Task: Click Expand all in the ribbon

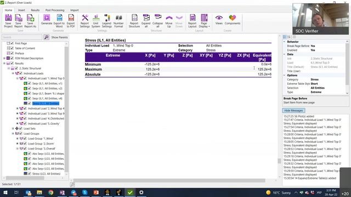Action: 146,21
